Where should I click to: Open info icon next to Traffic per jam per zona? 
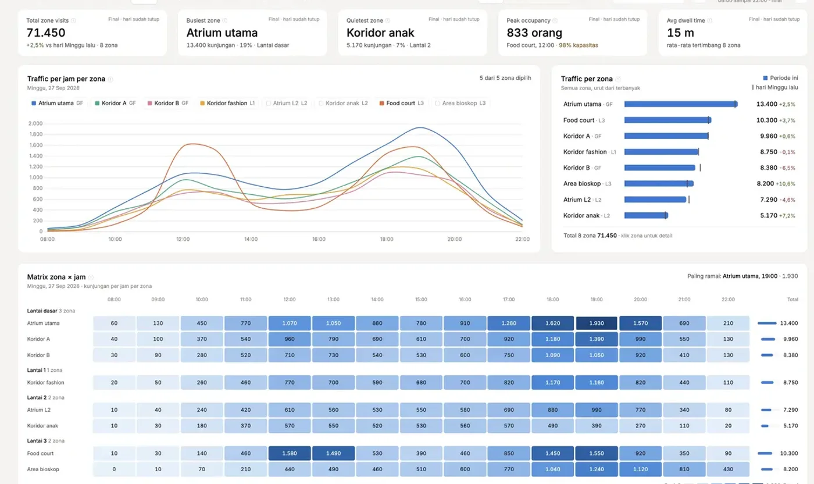(x=110, y=79)
